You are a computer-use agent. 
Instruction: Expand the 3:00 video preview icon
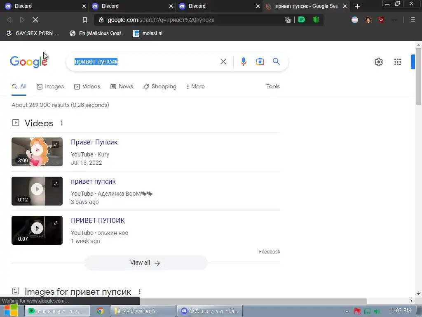56,144
